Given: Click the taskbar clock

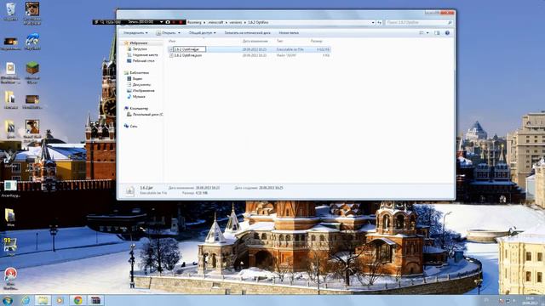Looking at the screenshot, I should pos(530,300).
